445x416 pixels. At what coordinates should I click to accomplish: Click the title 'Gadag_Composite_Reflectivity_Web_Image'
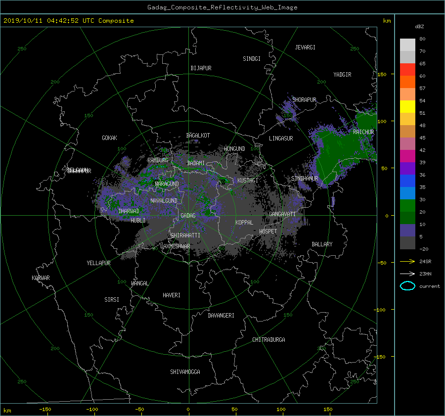(222, 7)
